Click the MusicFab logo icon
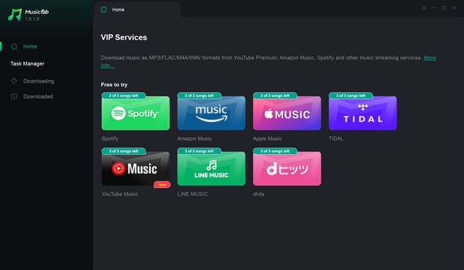Screen dimensions: 464x270 click(15, 15)
